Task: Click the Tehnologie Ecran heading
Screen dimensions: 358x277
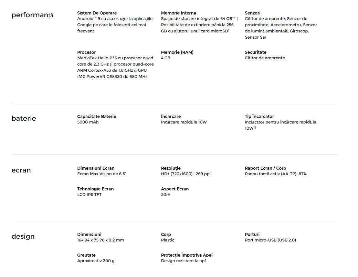Action: pos(95,189)
